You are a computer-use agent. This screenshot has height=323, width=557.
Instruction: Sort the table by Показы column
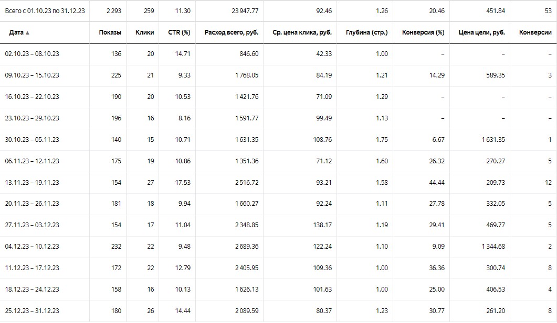[x=110, y=32]
